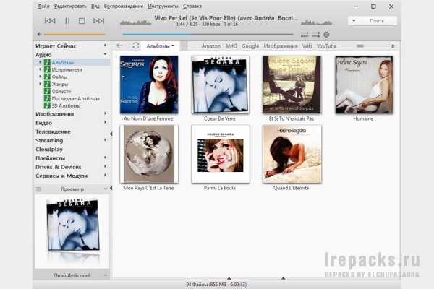Click the Области music note icon
This screenshot has width=434, height=289.
[x=47, y=91]
